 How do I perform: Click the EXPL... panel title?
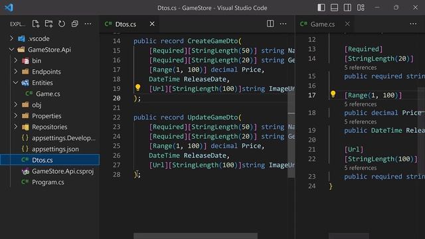point(18,24)
